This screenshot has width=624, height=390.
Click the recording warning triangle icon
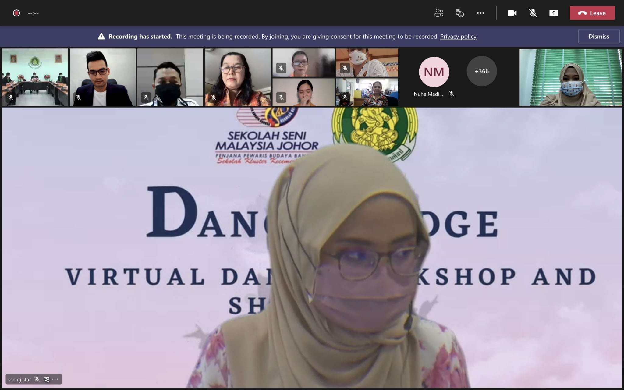[x=101, y=37]
